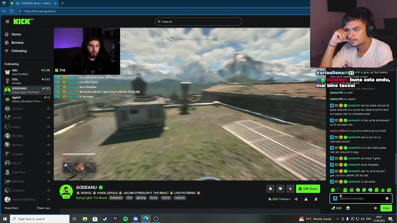This screenshot has height=223, width=397.
Task: Focus the Kick Search box
Action: (198, 21)
